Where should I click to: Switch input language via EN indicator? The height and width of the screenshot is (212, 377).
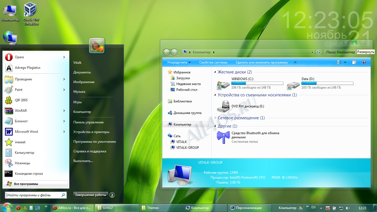coord(313,207)
